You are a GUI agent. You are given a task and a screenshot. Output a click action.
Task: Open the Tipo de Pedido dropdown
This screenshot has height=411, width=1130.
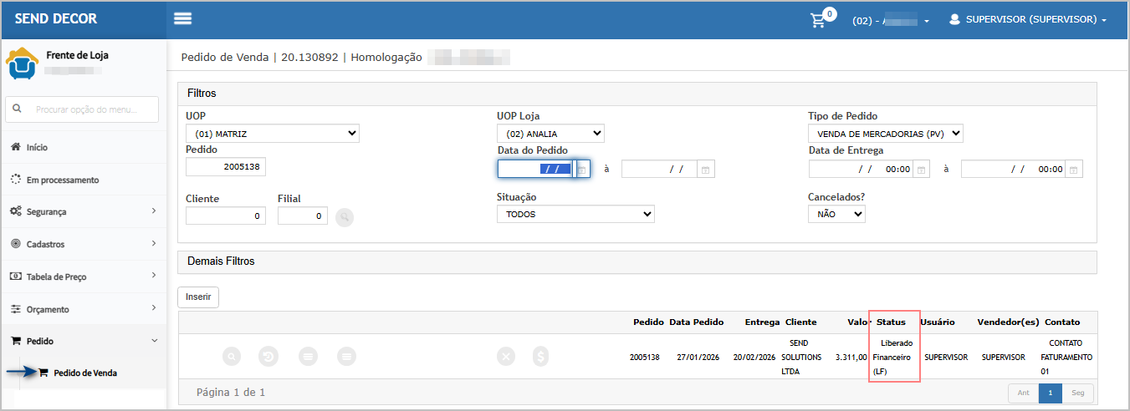click(x=885, y=134)
